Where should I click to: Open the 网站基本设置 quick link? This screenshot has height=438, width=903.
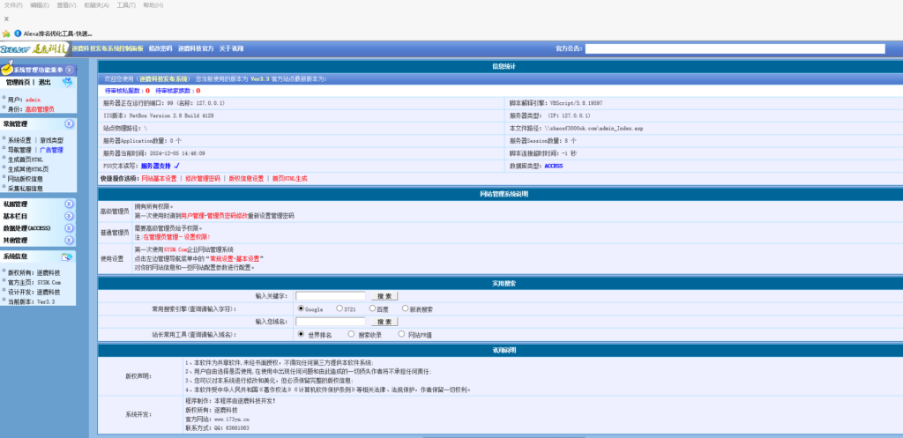(159, 178)
